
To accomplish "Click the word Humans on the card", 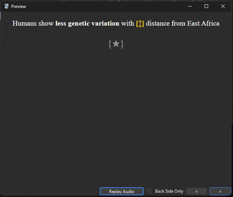I will (x=24, y=23).
